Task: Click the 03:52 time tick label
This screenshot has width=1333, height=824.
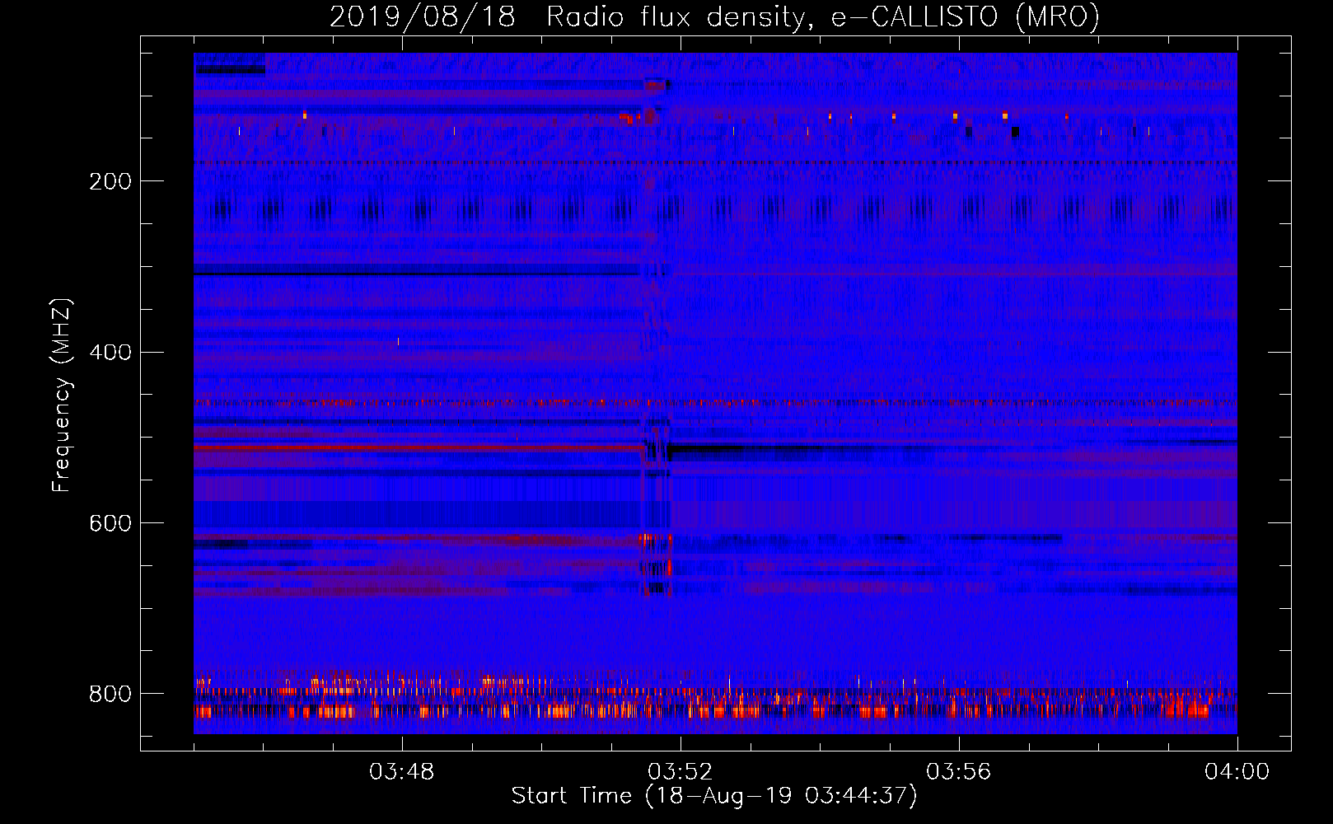Action: click(681, 772)
